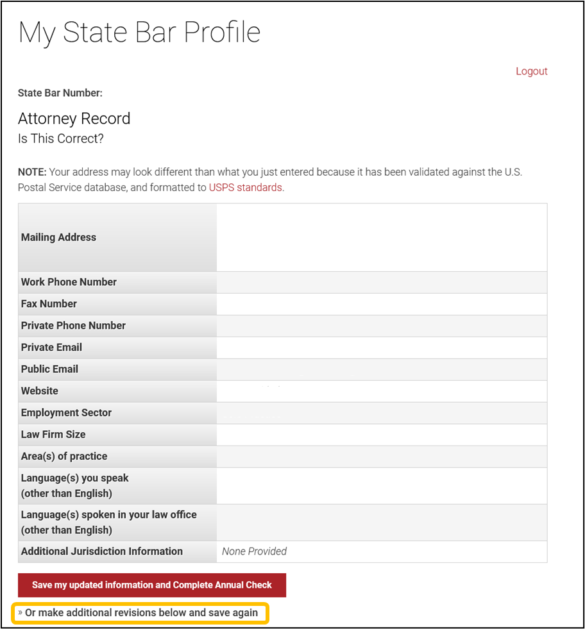Select the Public Email field

pos(381,369)
